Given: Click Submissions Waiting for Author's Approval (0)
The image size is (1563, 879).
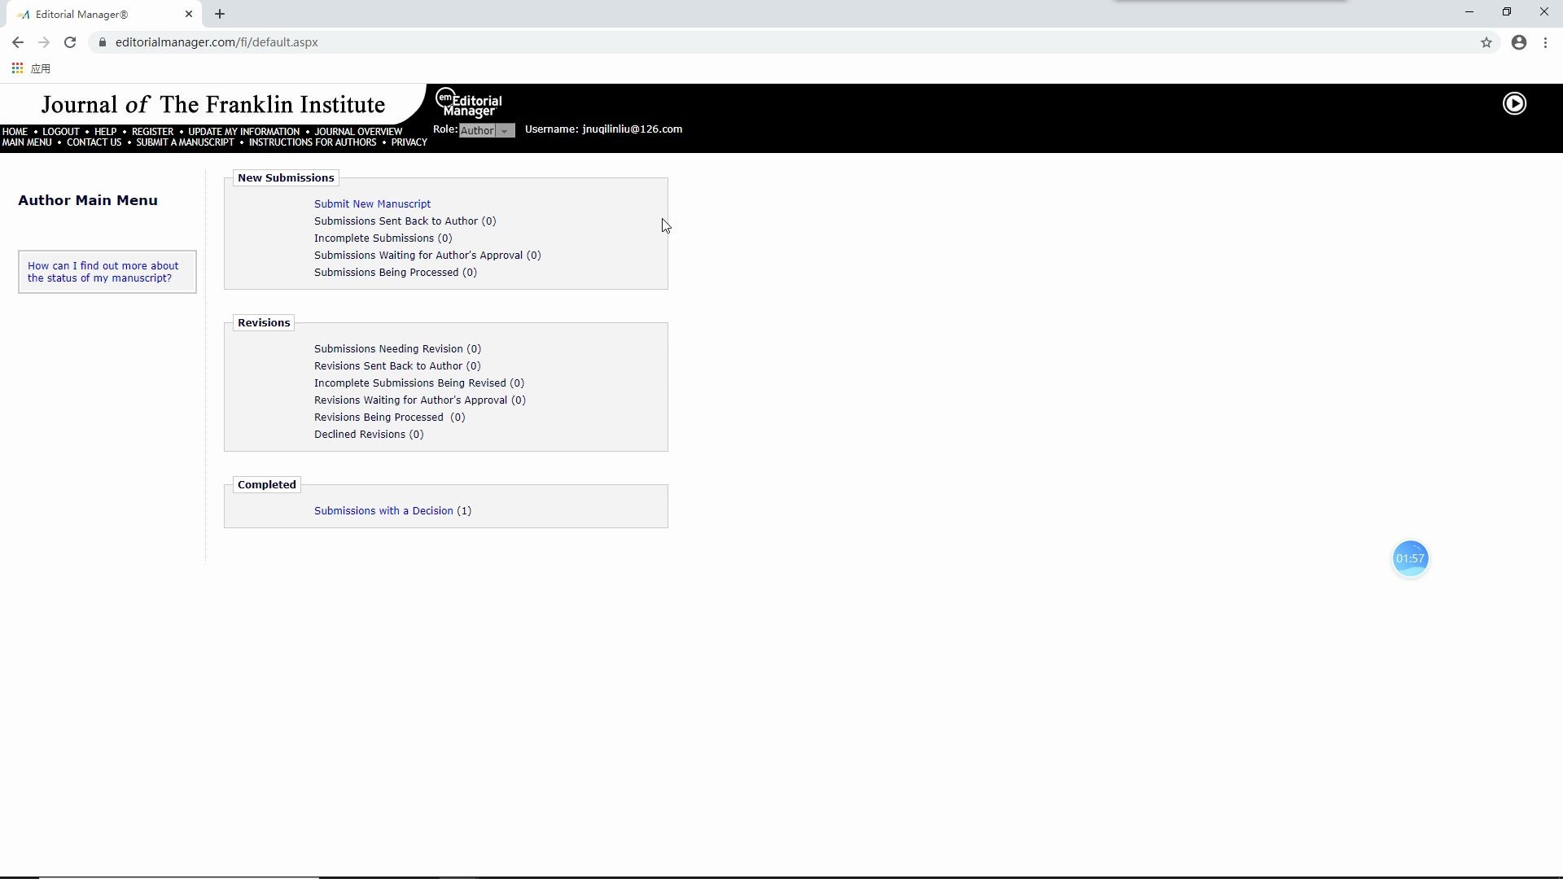Looking at the screenshot, I should pyautogui.click(x=427, y=256).
